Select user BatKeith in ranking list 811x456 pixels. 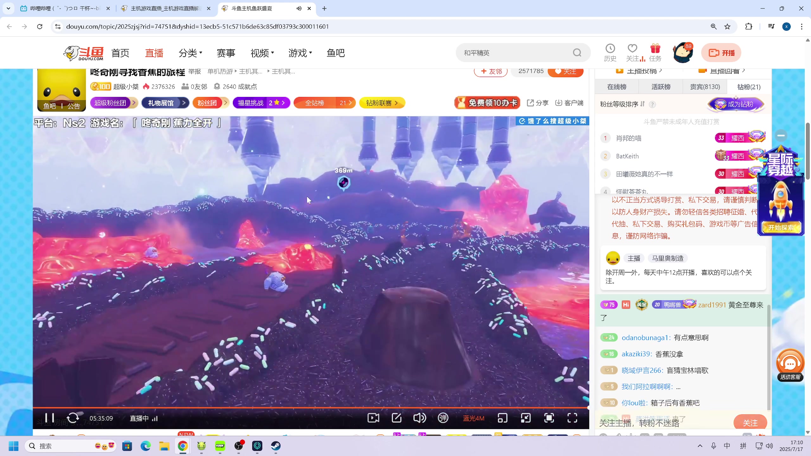(627, 156)
